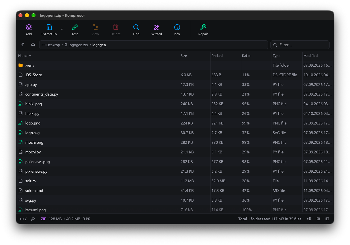Click the grid view icon in status bar

tap(318, 219)
